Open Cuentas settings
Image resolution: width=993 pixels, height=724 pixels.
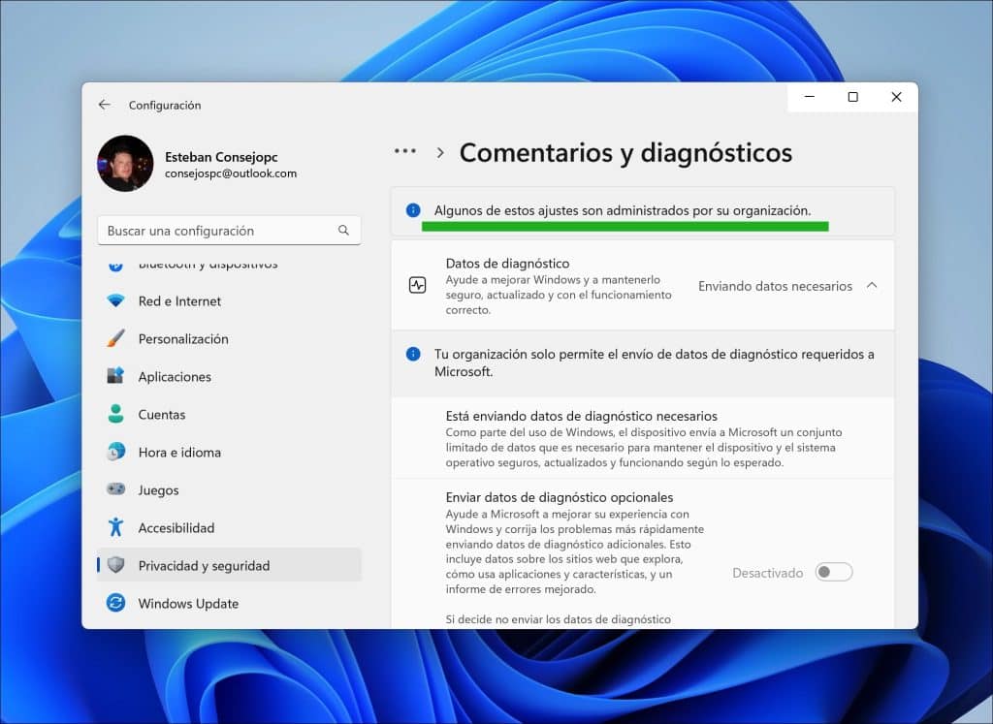coord(229,415)
